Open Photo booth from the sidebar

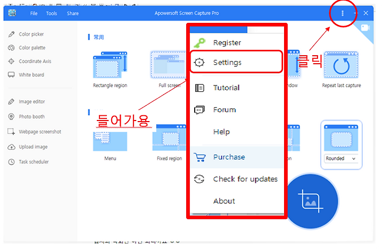tap(27, 117)
